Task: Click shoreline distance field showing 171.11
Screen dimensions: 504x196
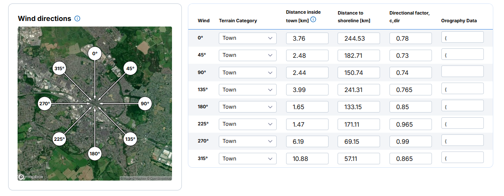Action: [359, 124]
